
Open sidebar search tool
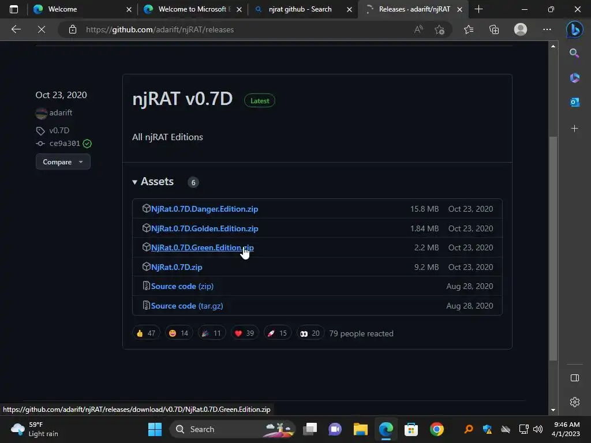click(x=574, y=53)
